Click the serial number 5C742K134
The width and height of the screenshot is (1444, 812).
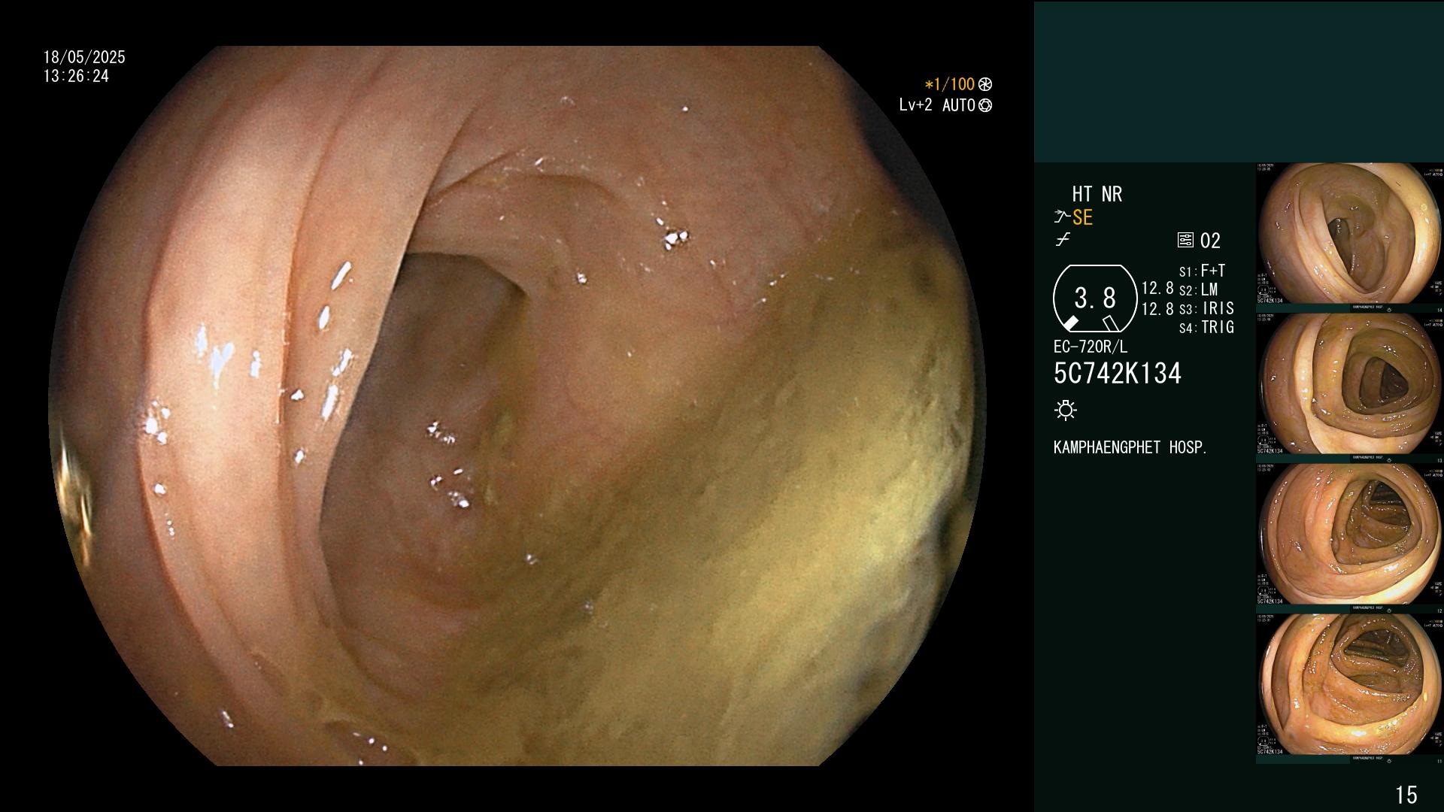click(x=1118, y=374)
